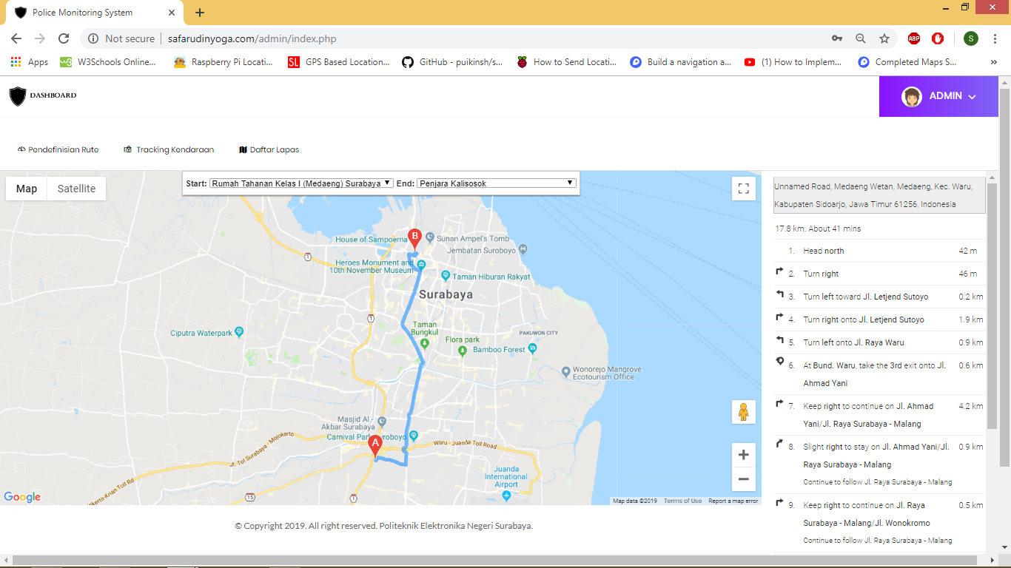
Task: Click the Report a map error link
Action: (x=733, y=501)
